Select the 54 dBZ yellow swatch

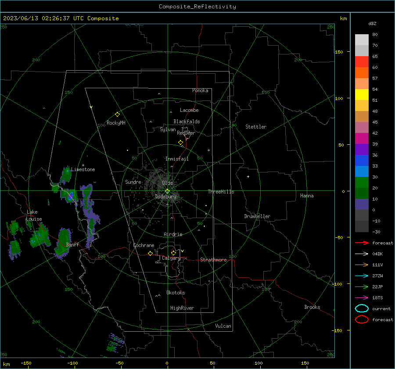click(362, 94)
